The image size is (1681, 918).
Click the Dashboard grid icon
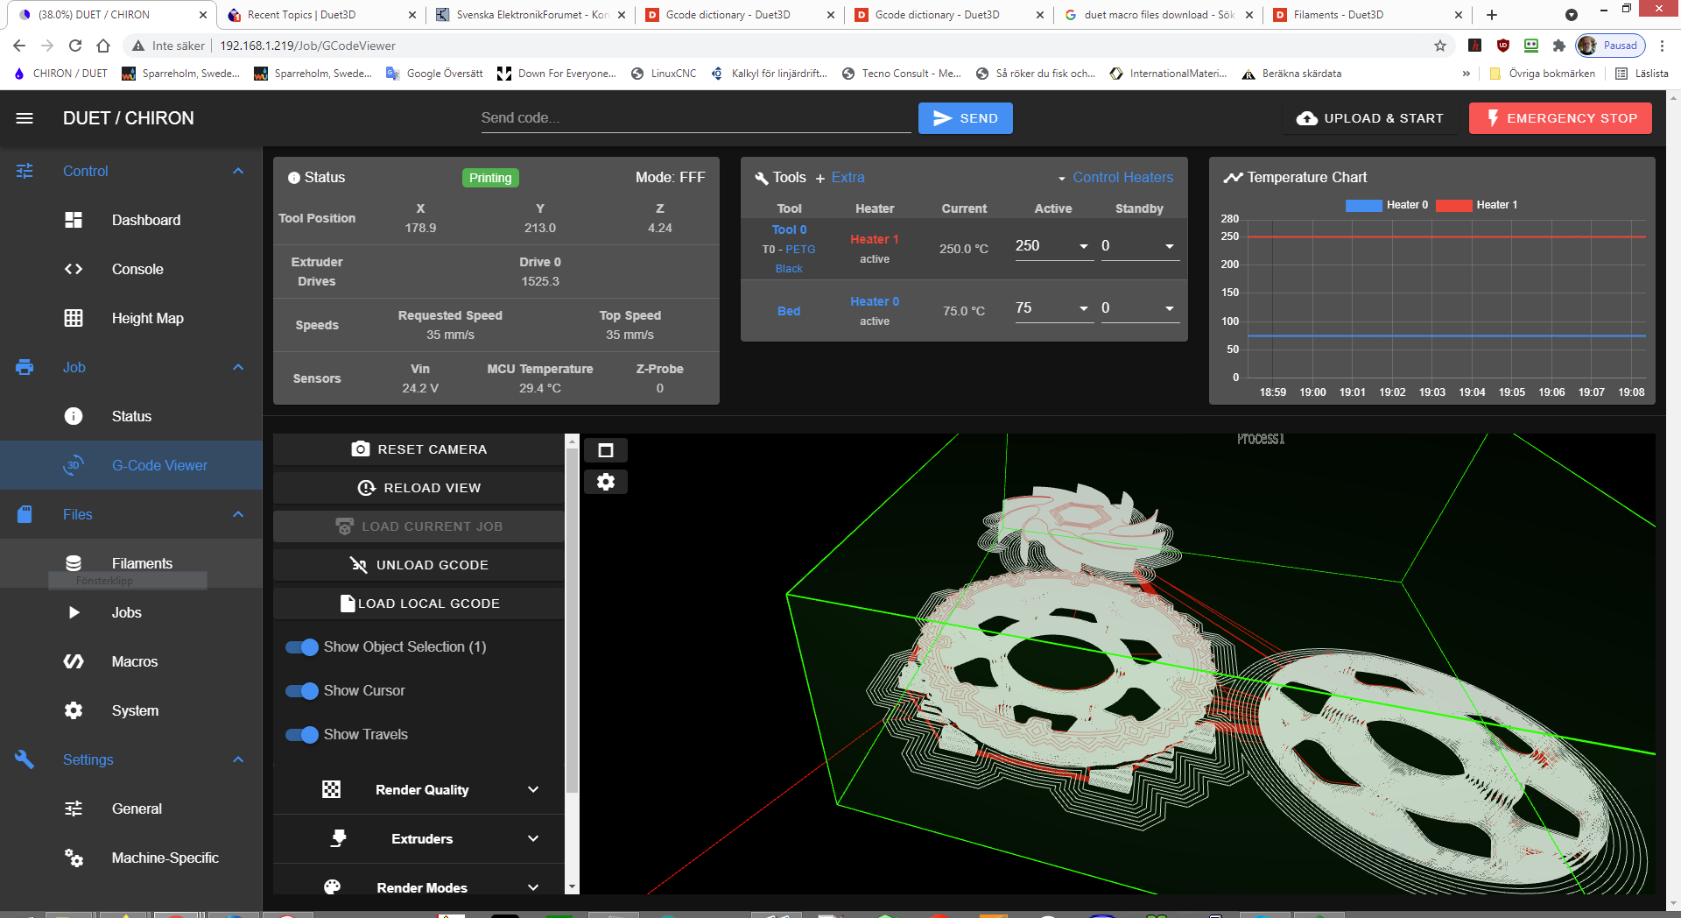(74, 220)
